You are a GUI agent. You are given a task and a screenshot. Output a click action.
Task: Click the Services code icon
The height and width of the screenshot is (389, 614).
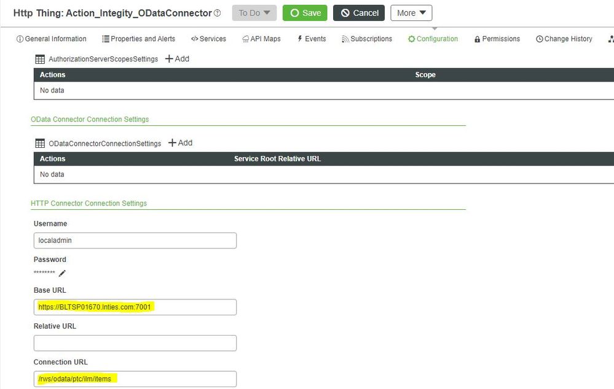[194, 39]
